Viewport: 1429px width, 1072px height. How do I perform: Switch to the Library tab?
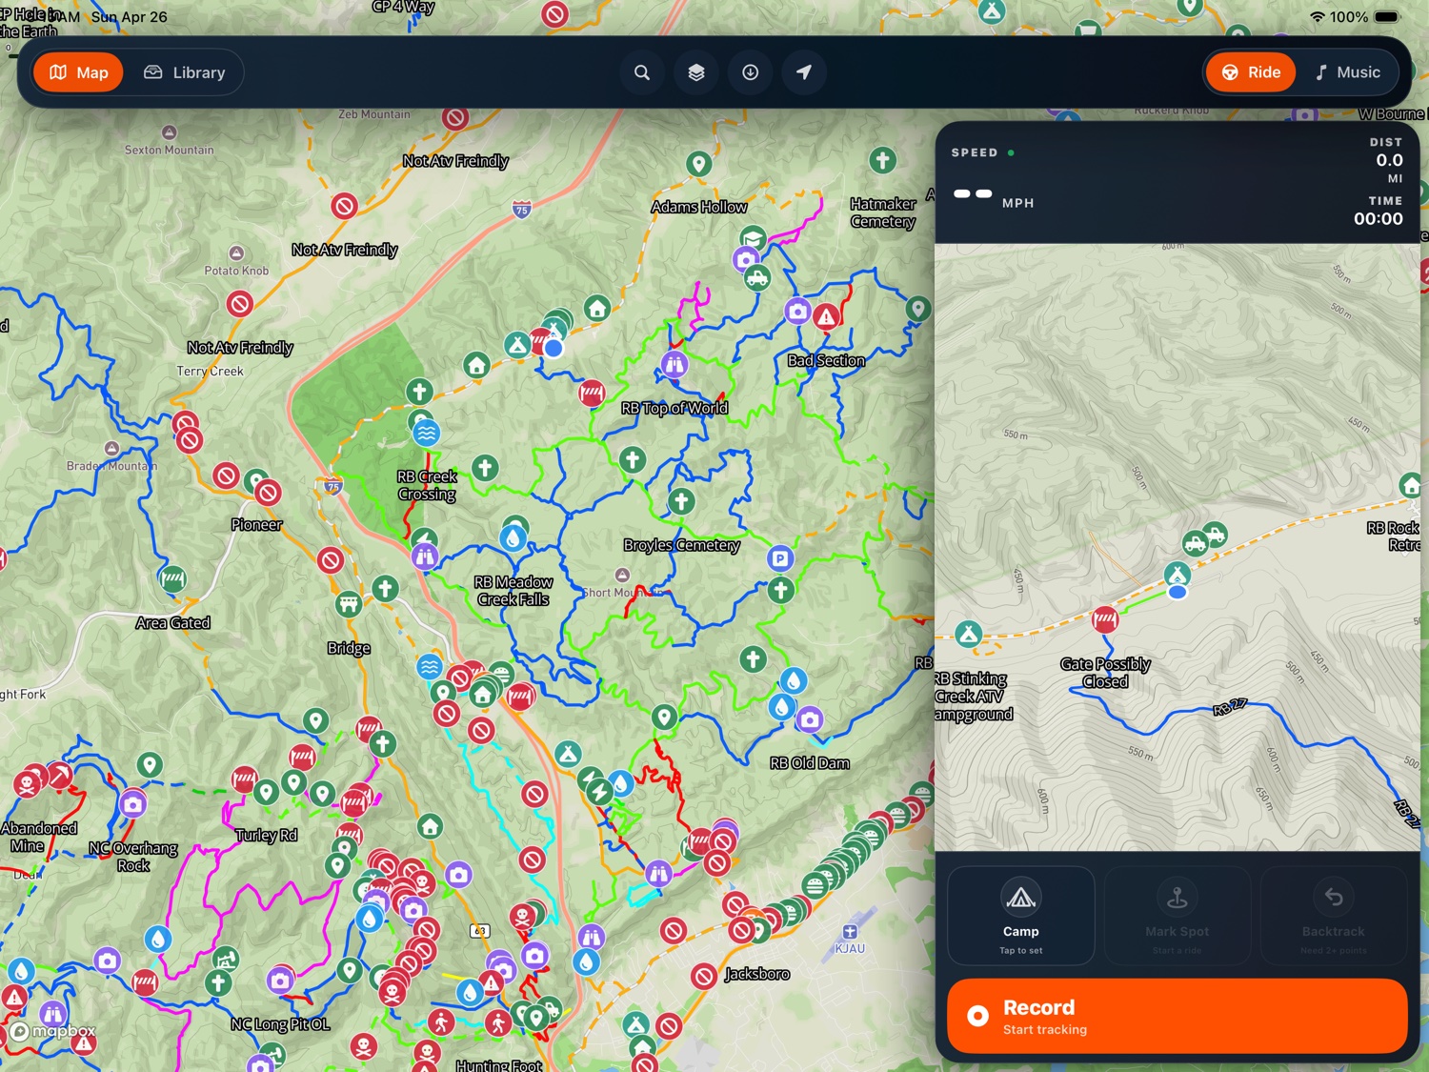click(186, 71)
